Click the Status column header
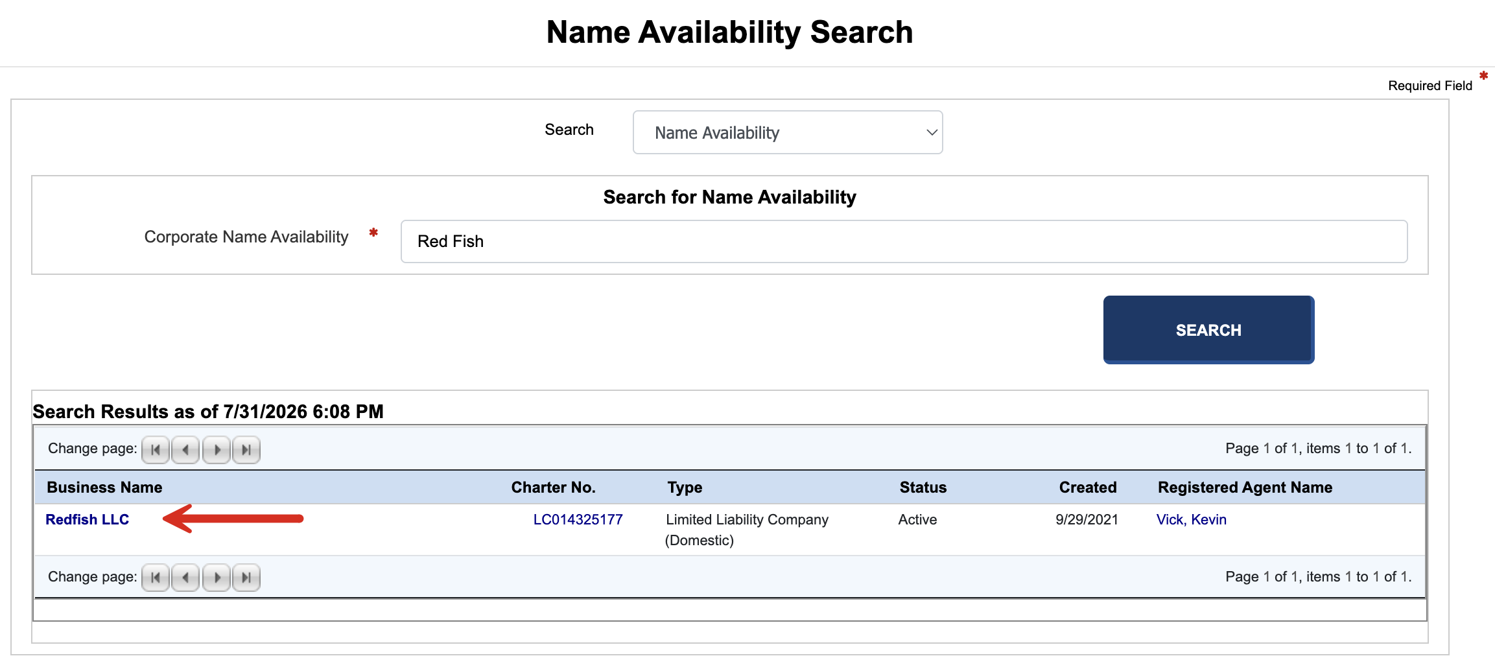Viewport: 1495px width, 669px height. 923,487
